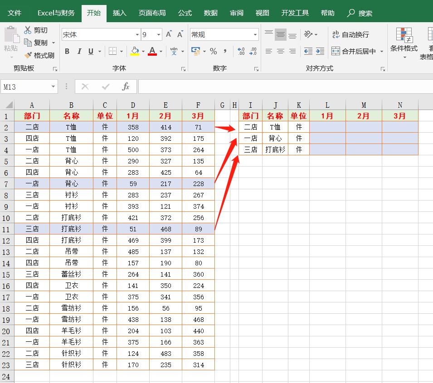
Task: Click the increase decimal icon
Action: point(241,51)
